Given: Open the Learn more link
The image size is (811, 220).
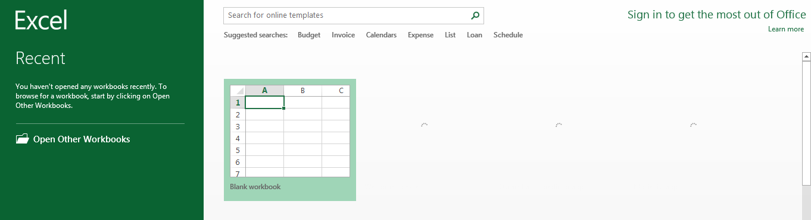Looking at the screenshot, I should [786, 29].
